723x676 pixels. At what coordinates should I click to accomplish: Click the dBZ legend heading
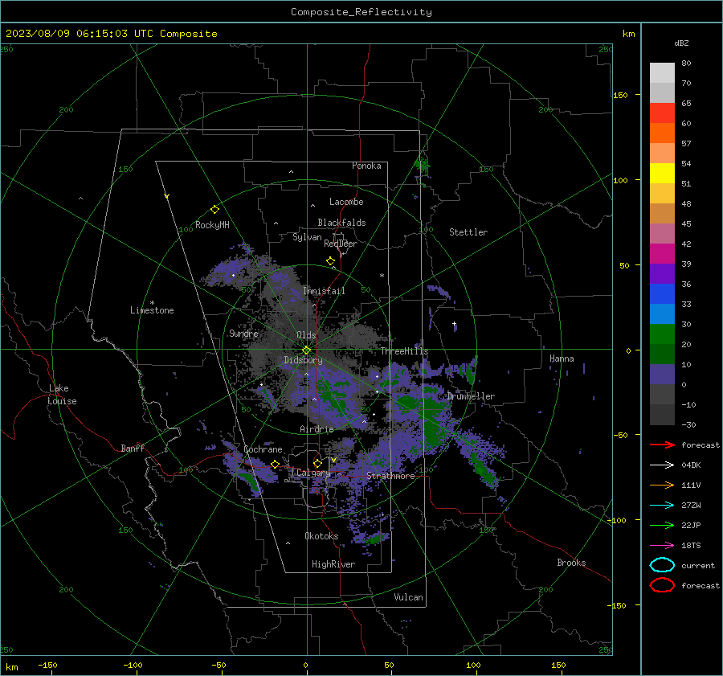[681, 43]
